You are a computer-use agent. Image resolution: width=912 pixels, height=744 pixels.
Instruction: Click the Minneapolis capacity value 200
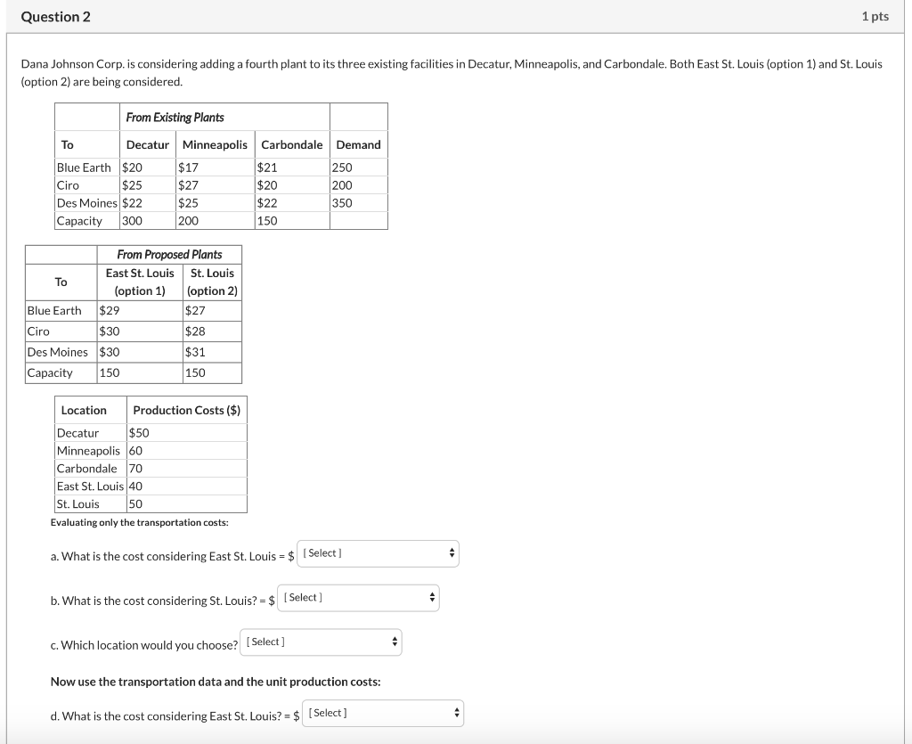pos(188,221)
